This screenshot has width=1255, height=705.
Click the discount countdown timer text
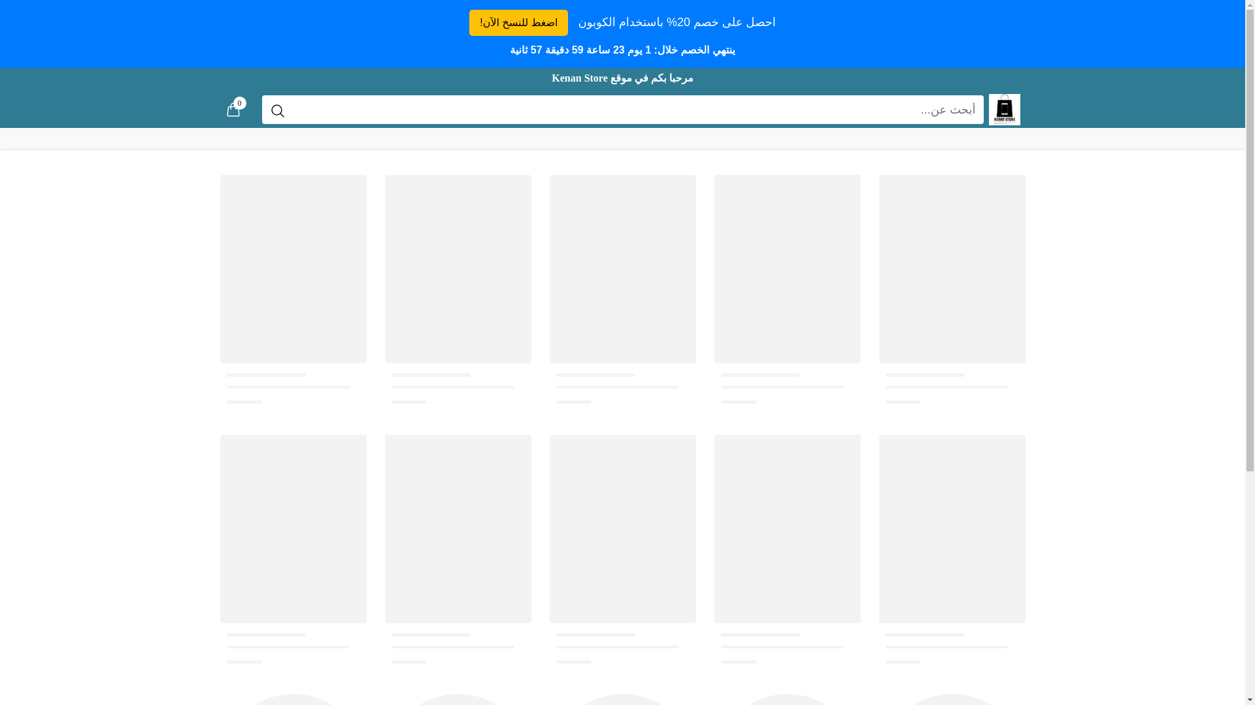click(x=622, y=50)
